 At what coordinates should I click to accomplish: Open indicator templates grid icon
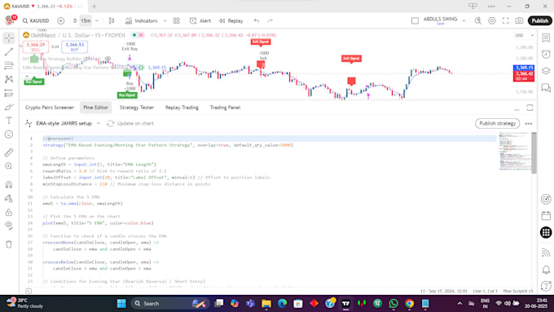click(x=176, y=21)
